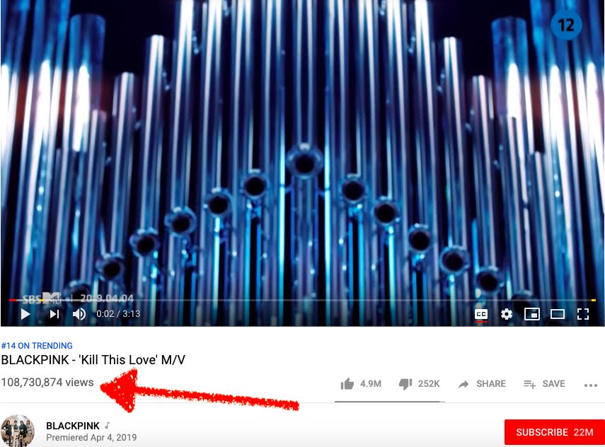
Task: Enter fullscreen mode
Action: (x=582, y=314)
